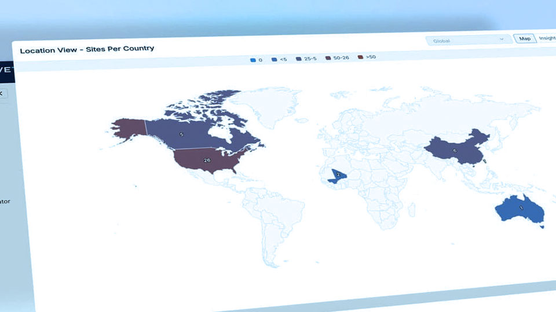
Task: Select the Map tab
Action: coord(525,39)
